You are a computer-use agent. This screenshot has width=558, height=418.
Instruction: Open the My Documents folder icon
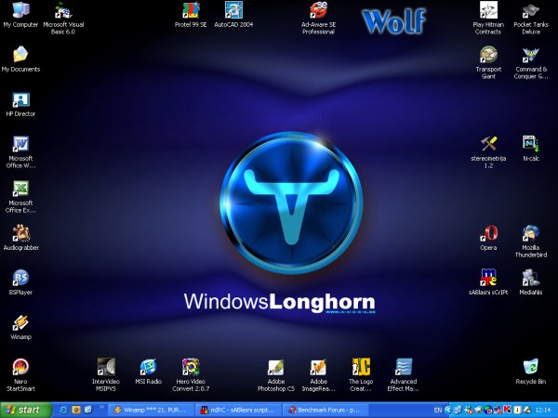(x=20, y=59)
